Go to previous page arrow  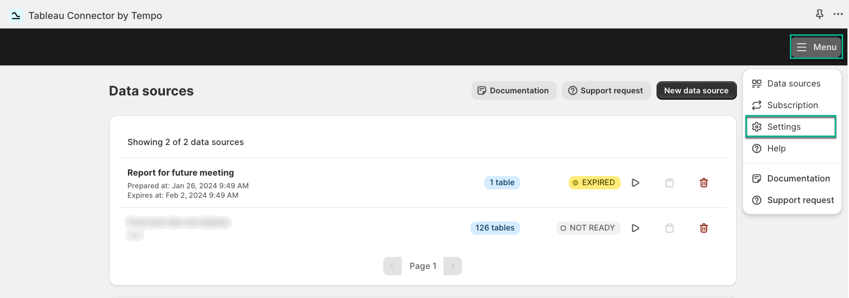pos(392,266)
